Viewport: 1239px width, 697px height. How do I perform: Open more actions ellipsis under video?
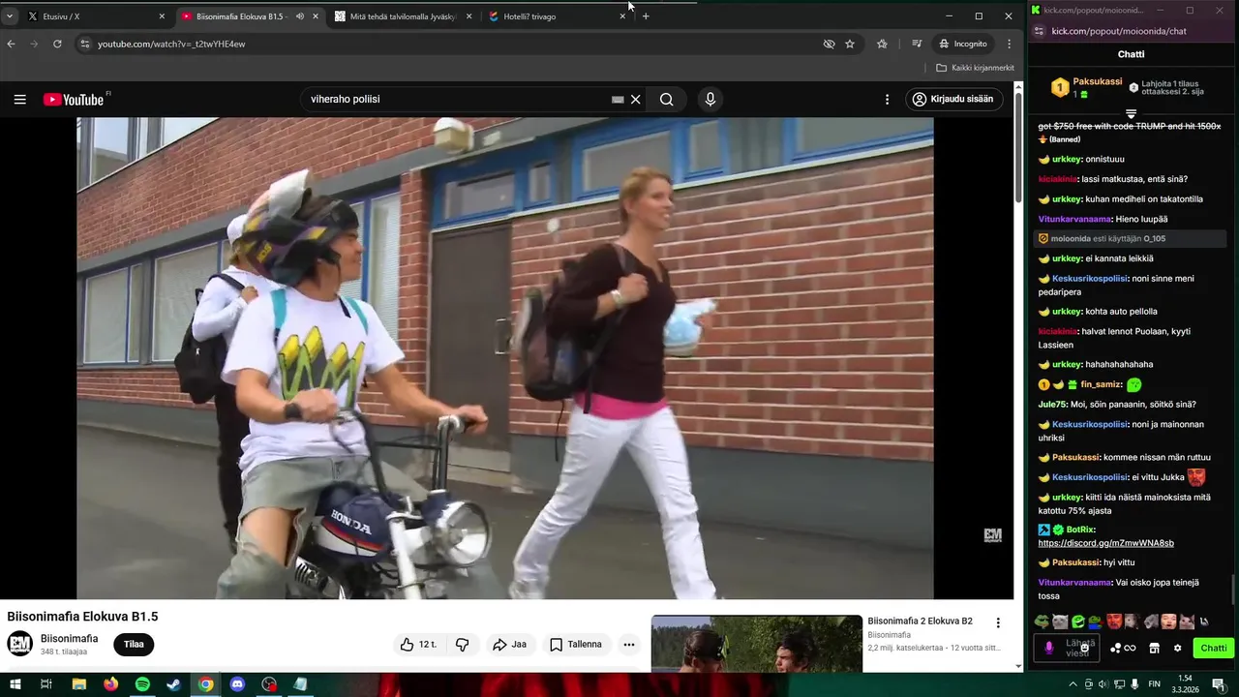tap(629, 644)
